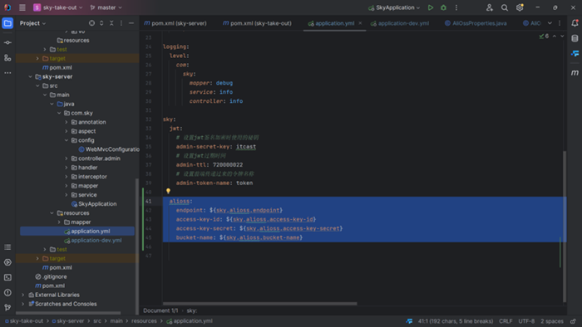This screenshot has height=327, width=582.
Task: Debug SkyApplication with the bug icon
Action: coord(443,7)
